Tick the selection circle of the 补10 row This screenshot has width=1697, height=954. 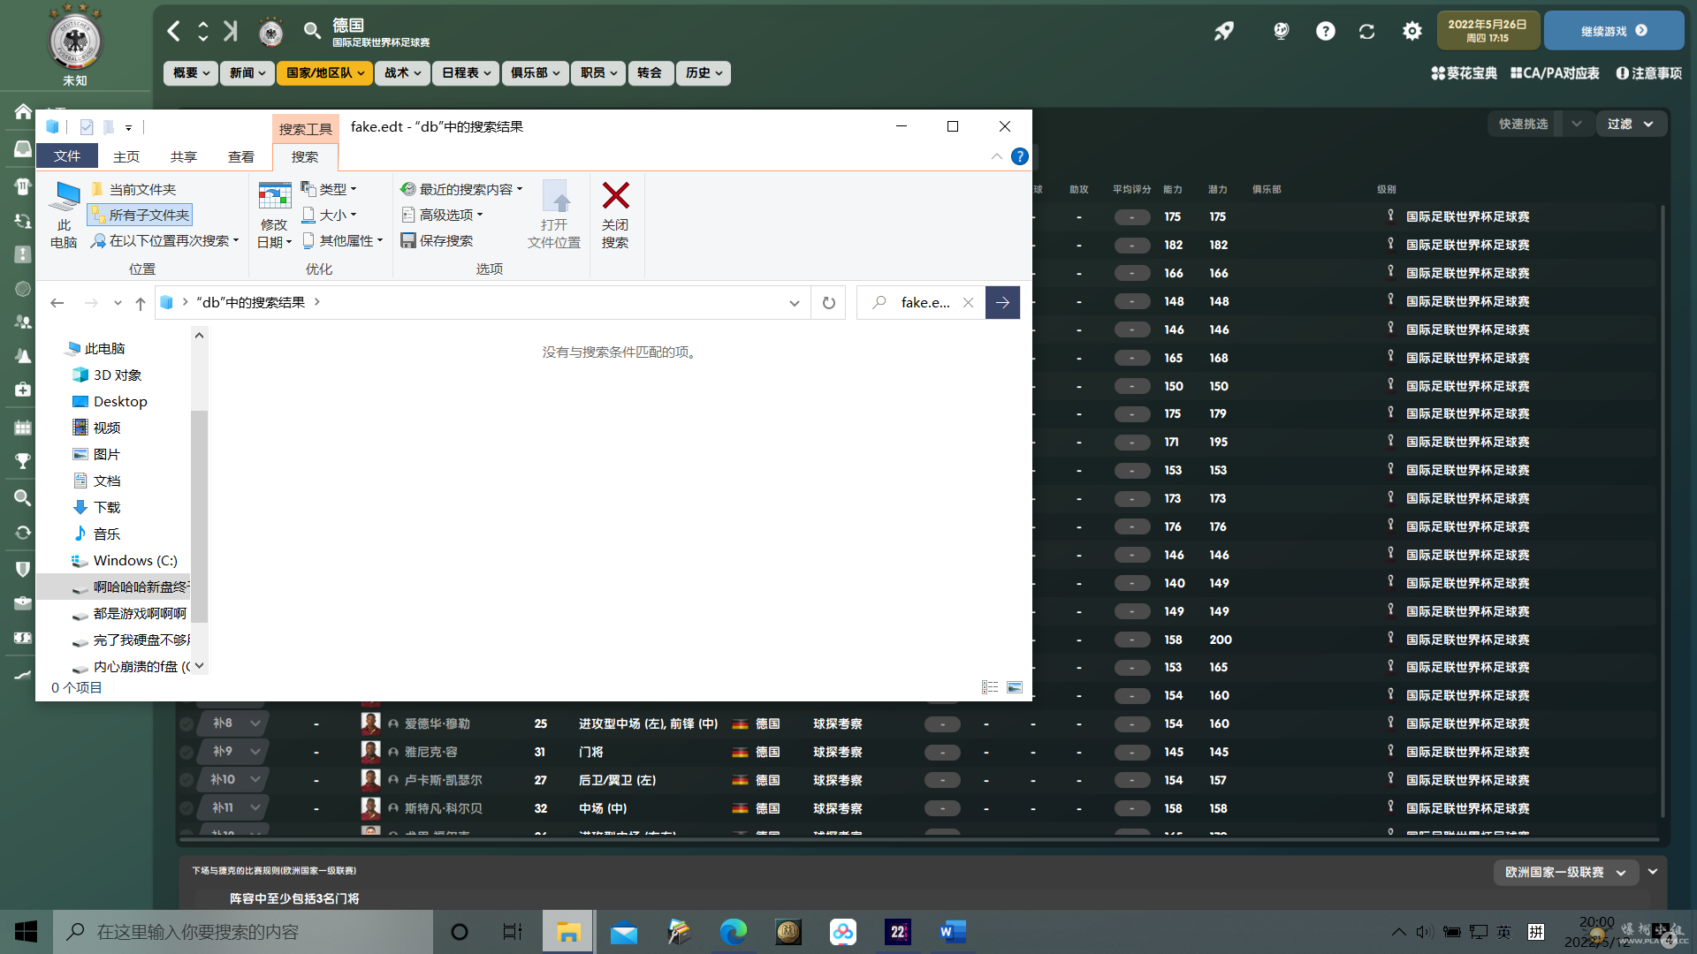pyautogui.click(x=186, y=781)
